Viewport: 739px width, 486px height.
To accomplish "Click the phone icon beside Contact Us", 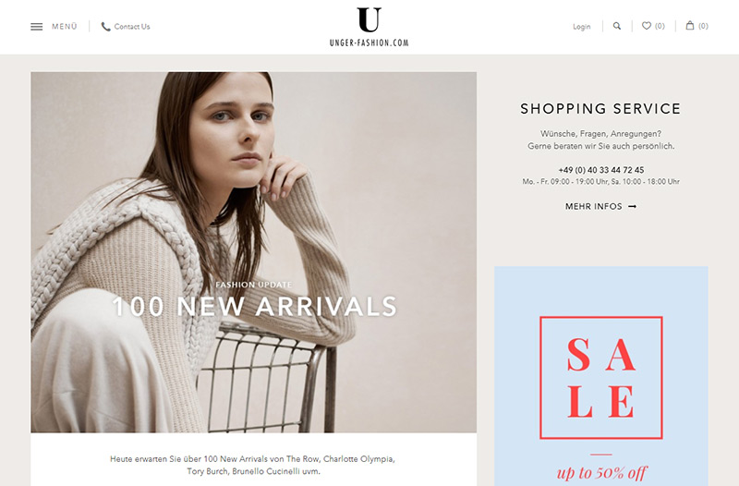I will (x=105, y=27).
